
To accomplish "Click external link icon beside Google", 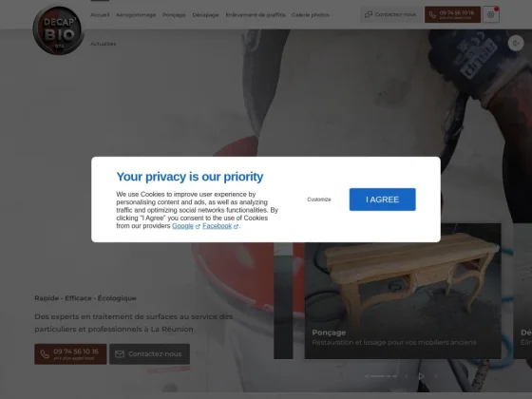I will pos(198,226).
